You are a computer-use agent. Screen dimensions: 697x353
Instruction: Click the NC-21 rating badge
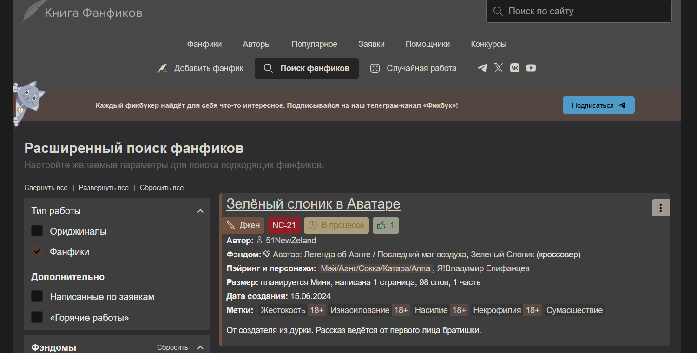pyautogui.click(x=284, y=225)
